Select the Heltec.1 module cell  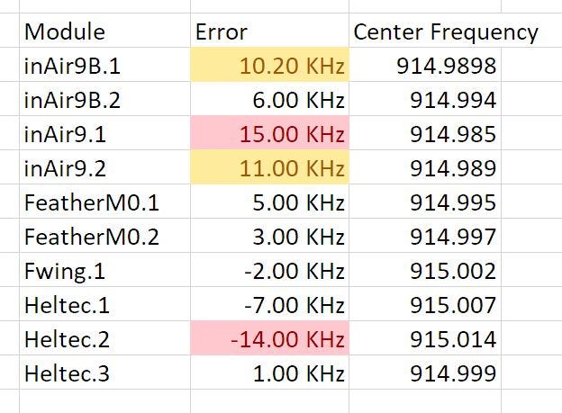pos(104,304)
